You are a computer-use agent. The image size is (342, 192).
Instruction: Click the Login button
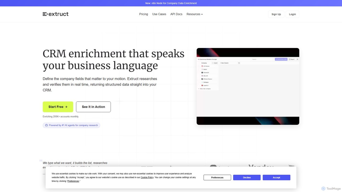pyautogui.click(x=292, y=14)
